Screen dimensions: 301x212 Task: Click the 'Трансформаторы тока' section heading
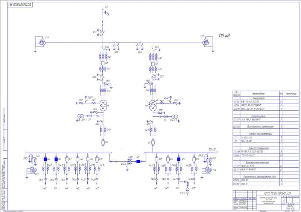pos(259,148)
